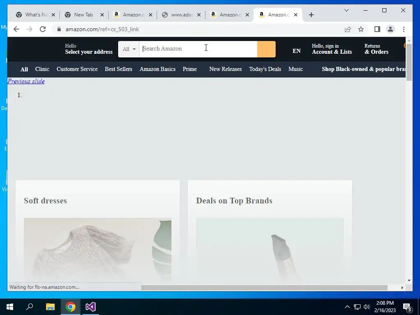Open the Soft dresses product image

pyautogui.click(x=98, y=250)
